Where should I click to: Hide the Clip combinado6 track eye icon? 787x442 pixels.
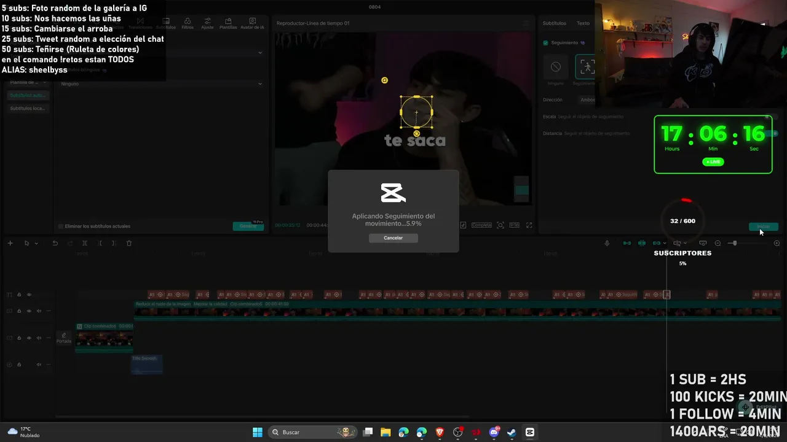click(29, 338)
